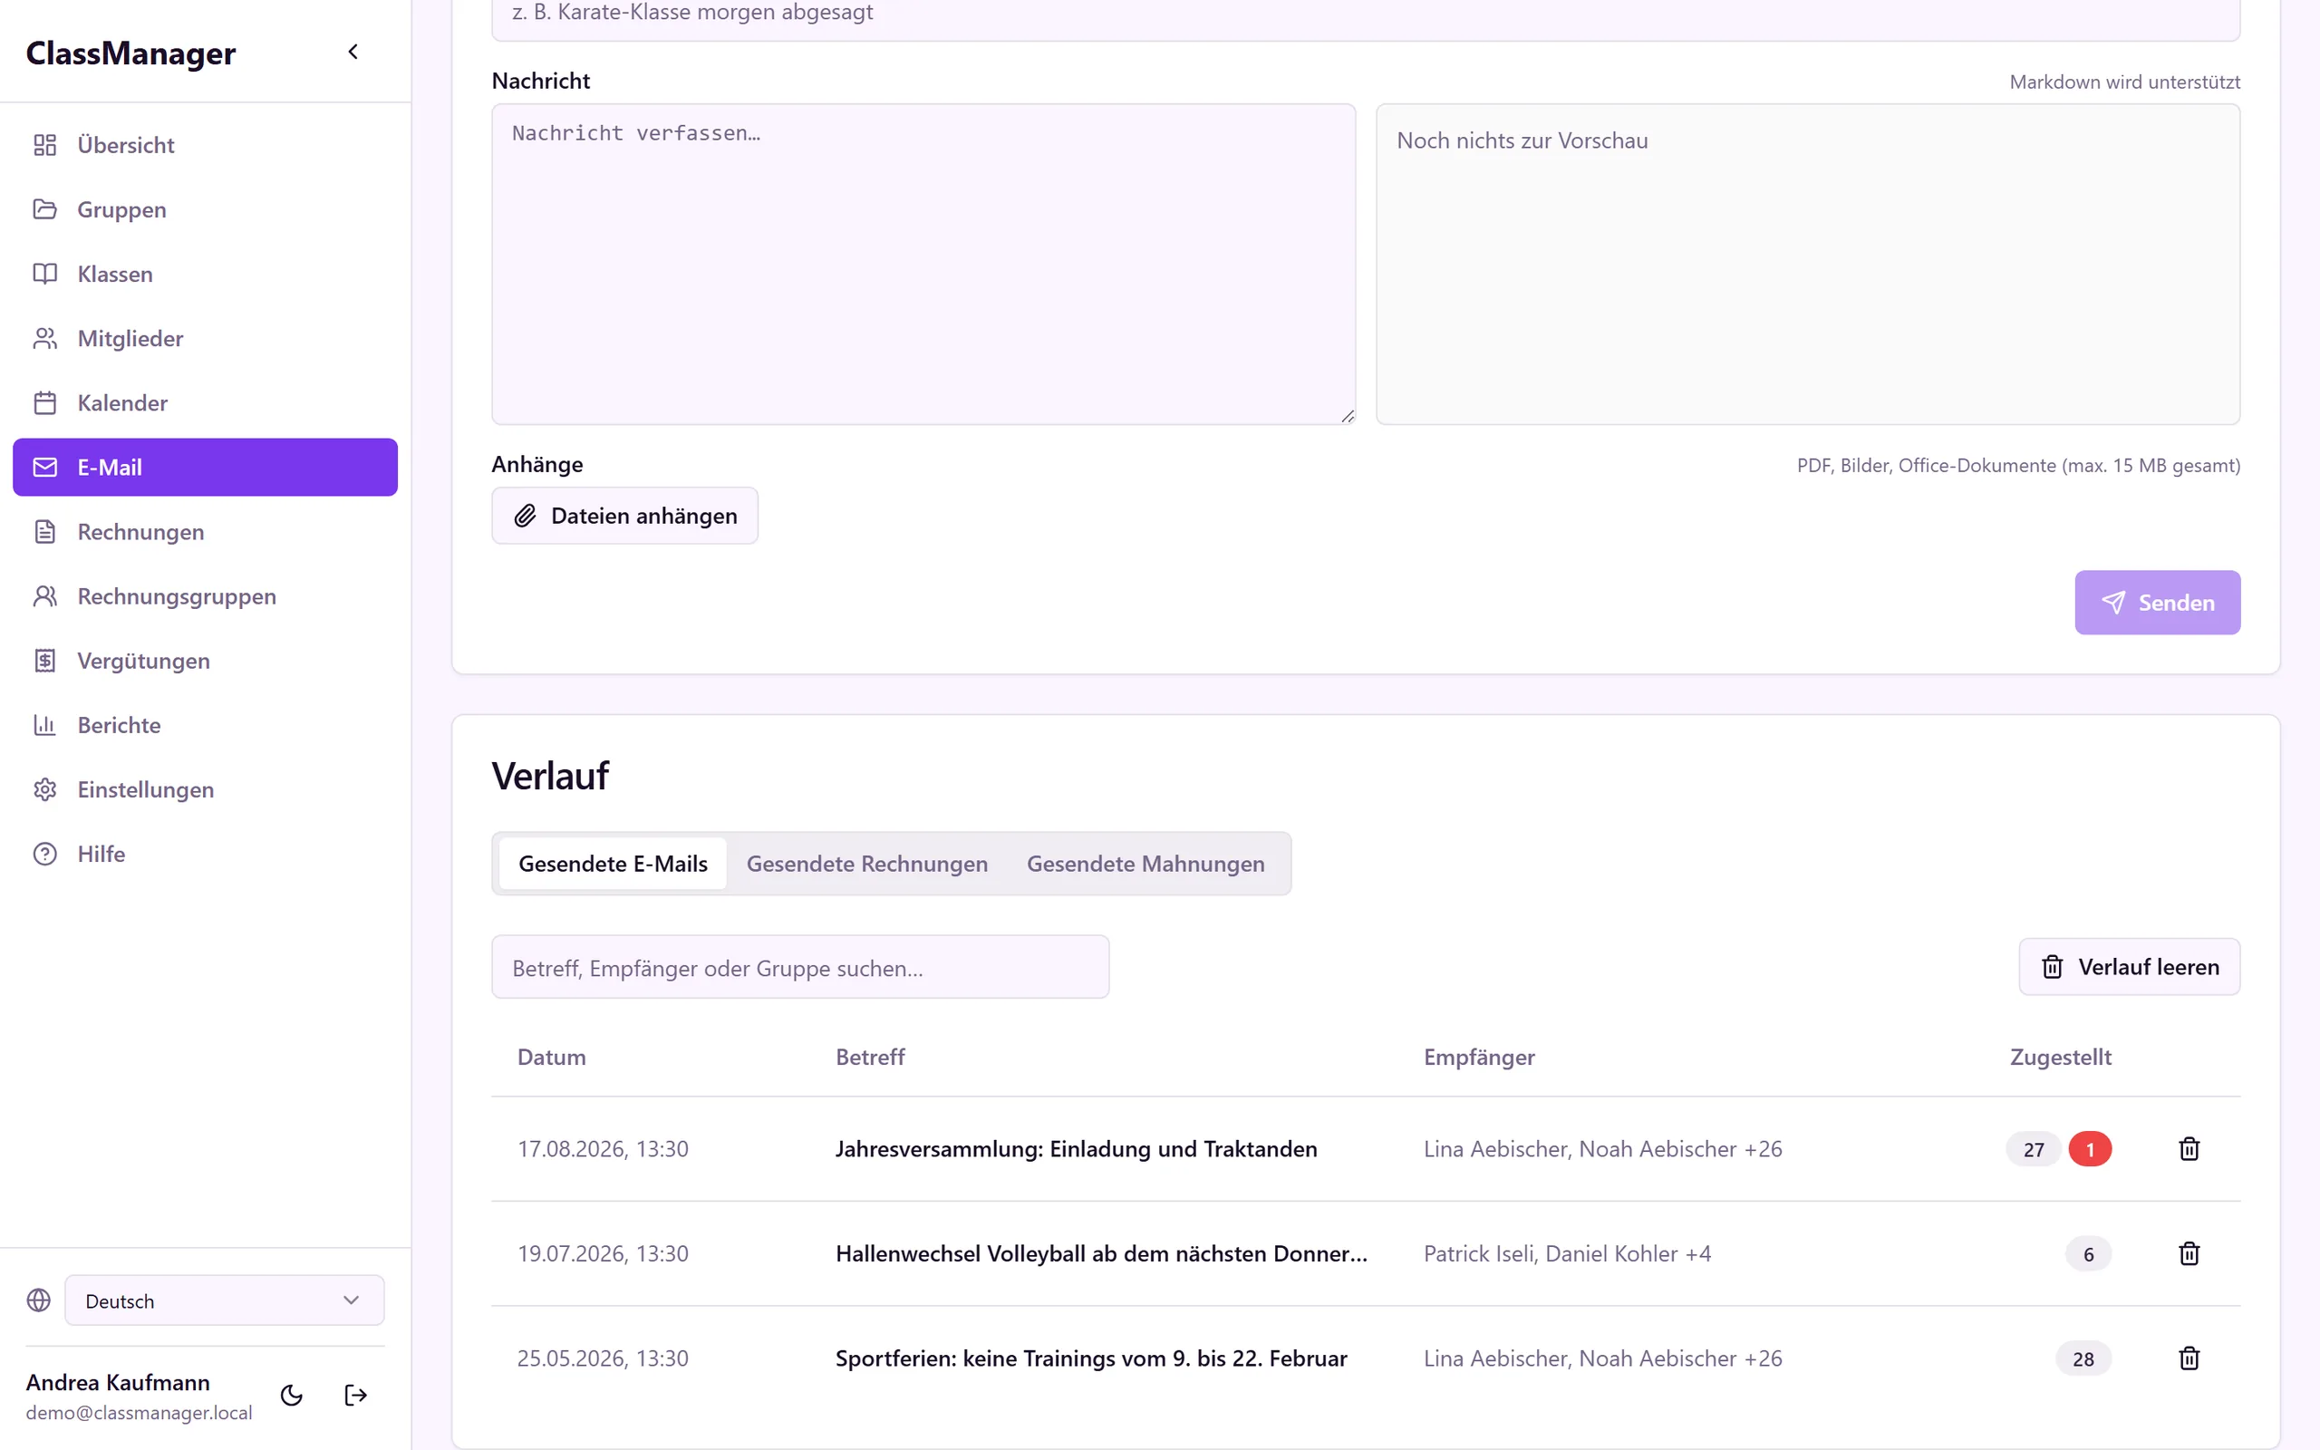The width and height of the screenshot is (2320, 1450).
Task: Click the Gruppen folder icon
Action: click(45, 209)
